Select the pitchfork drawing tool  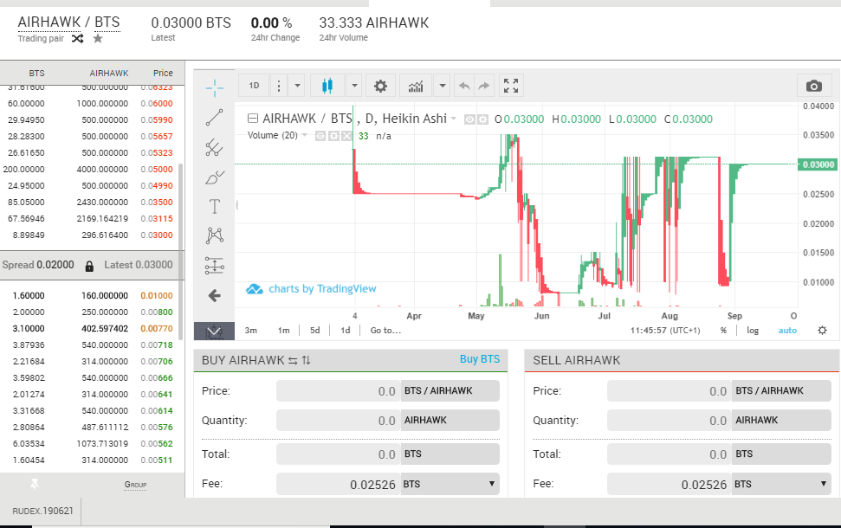[x=214, y=147]
